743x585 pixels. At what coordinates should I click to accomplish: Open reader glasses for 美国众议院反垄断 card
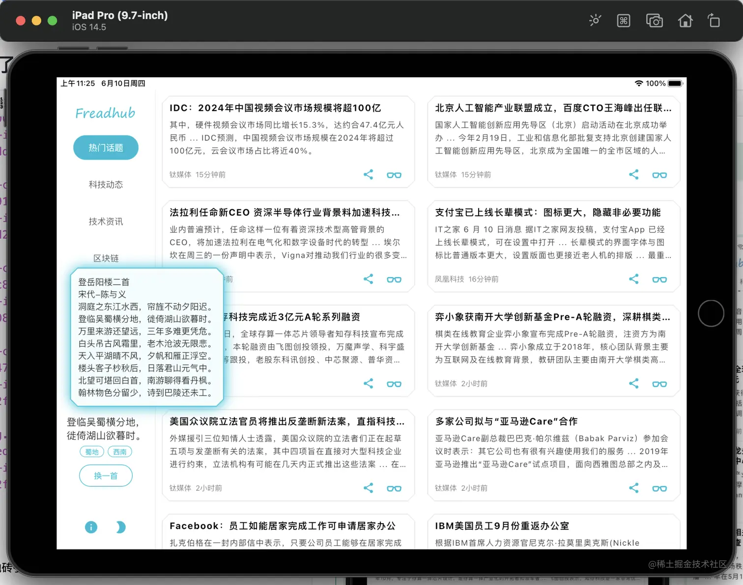coord(394,488)
